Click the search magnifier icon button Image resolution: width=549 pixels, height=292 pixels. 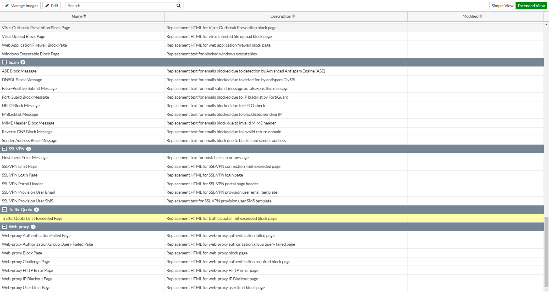(x=178, y=6)
